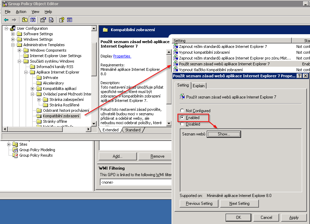
Task: Click the policy icon for Vypnout tlačítko Kompatibilní zobrazení
Action: click(176, 69)
